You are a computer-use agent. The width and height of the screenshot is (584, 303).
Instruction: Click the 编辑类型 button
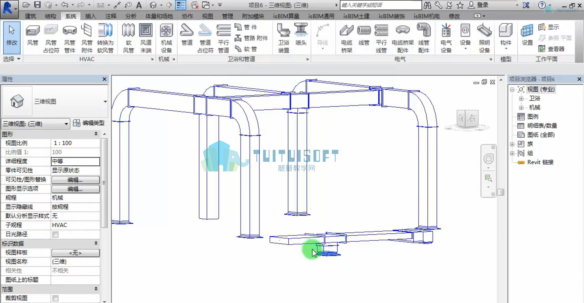point(89,123)
